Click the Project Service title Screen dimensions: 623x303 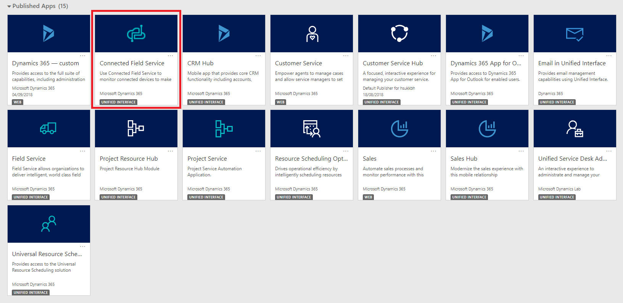pos(207,159)
